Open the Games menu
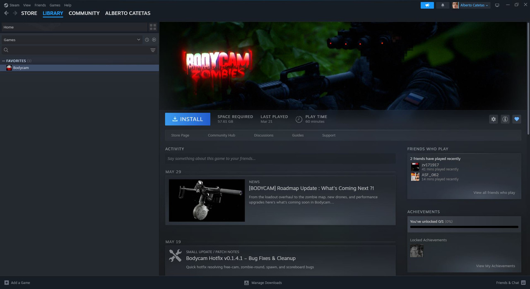 point(55,5)
